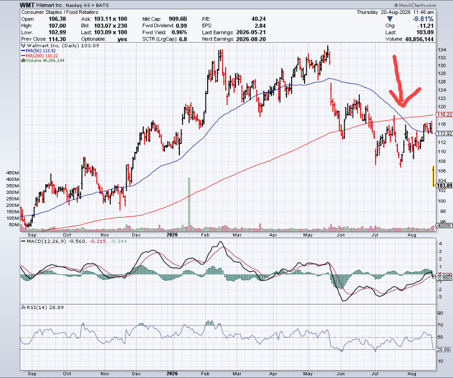Select Consumer Staples / Food Retailers sector text
This screenshot has width=453, height=378.
click(x=60, y=12)
